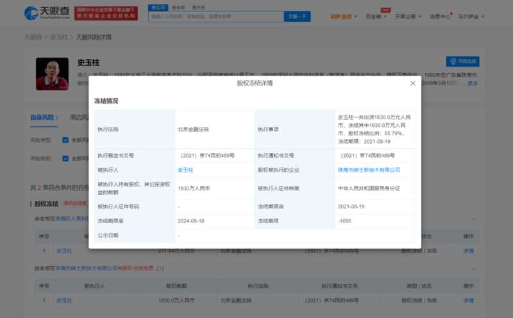Viewport: 513px width, 318px height.
Task: Expand the 天眼企服 menu
Action: coord(408,17)
